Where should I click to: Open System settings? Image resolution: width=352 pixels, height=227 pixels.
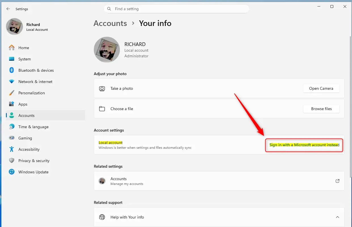45,59
